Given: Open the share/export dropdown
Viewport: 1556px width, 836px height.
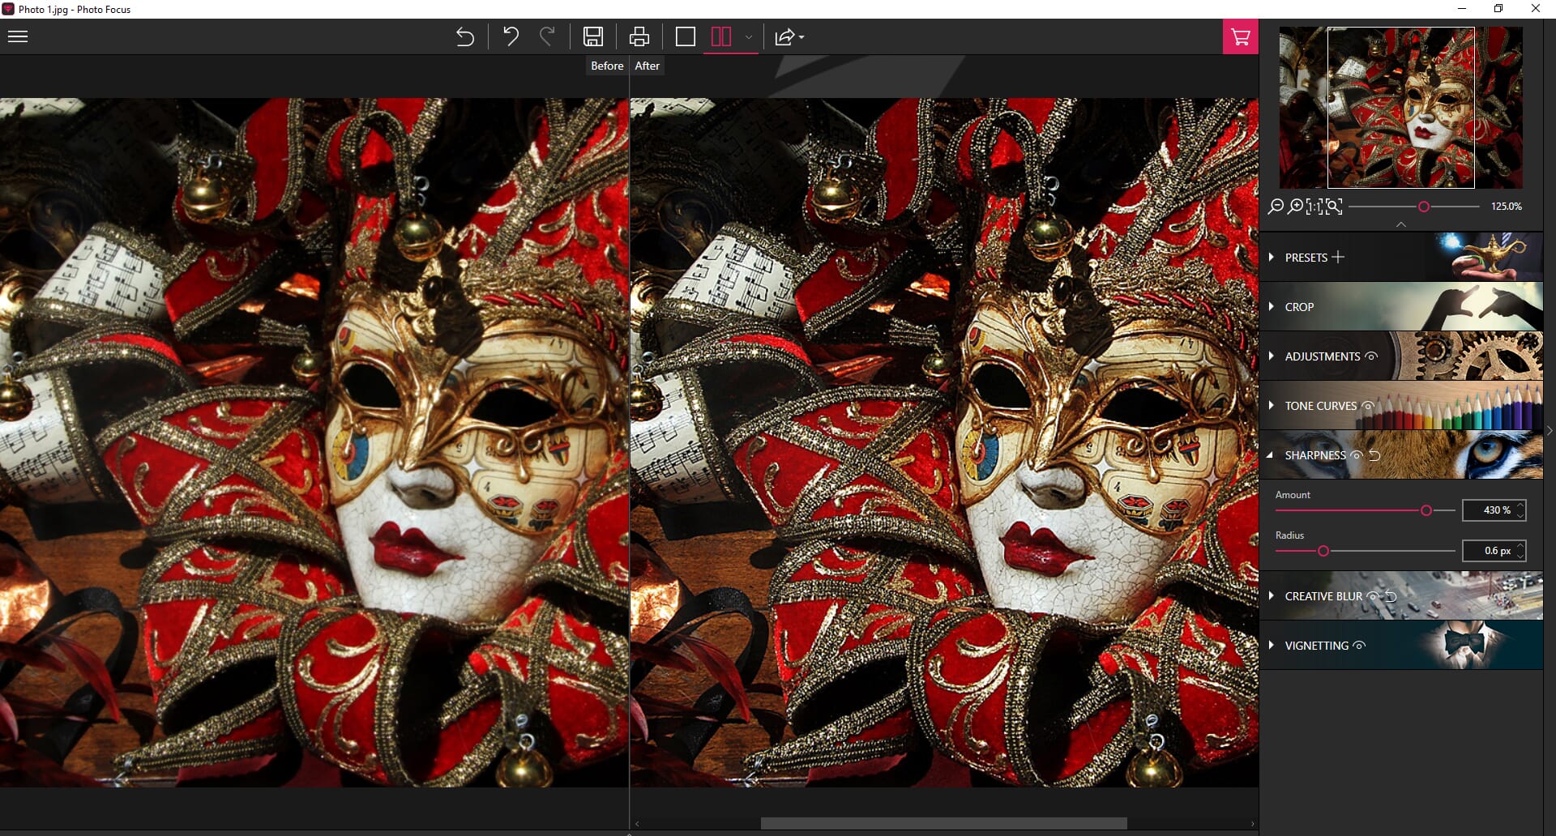Looking at the screenshot, I should tap(789, 37).
